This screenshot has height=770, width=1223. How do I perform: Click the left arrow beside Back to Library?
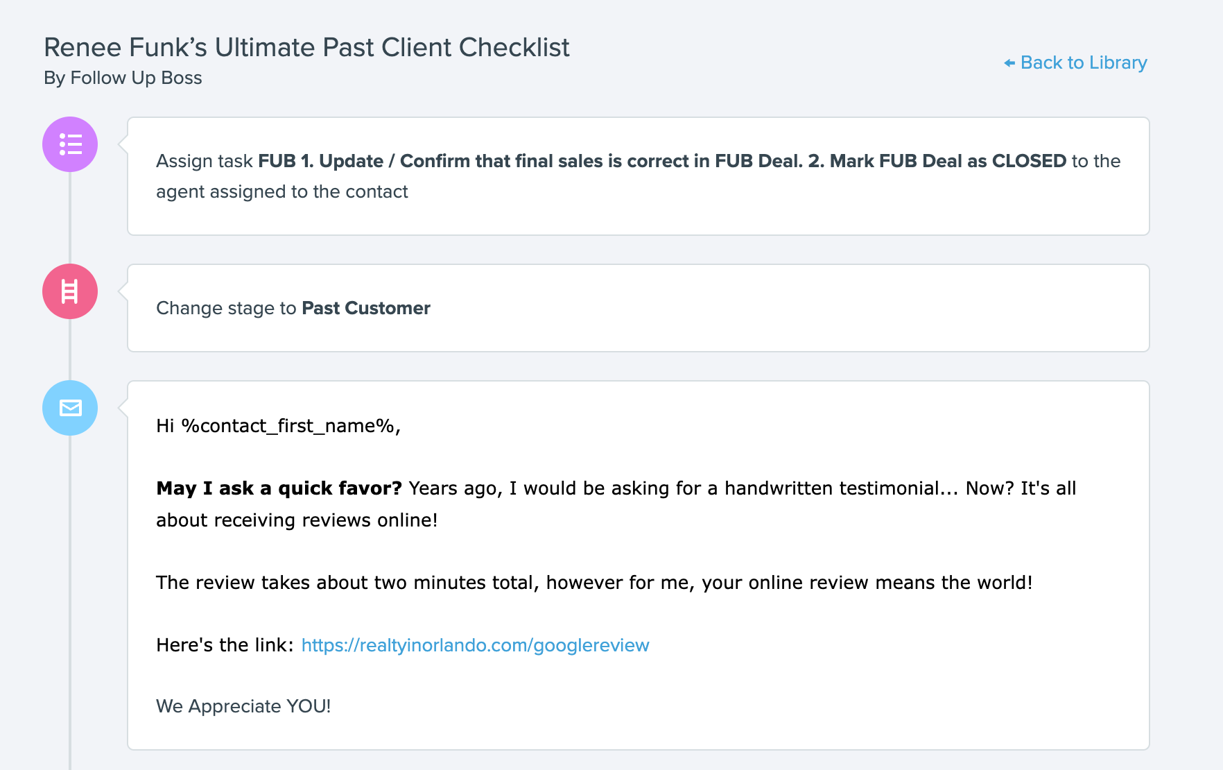tap(1009, 63)
